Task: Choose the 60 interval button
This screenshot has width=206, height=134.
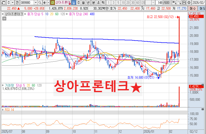Action: pos(138,3)
